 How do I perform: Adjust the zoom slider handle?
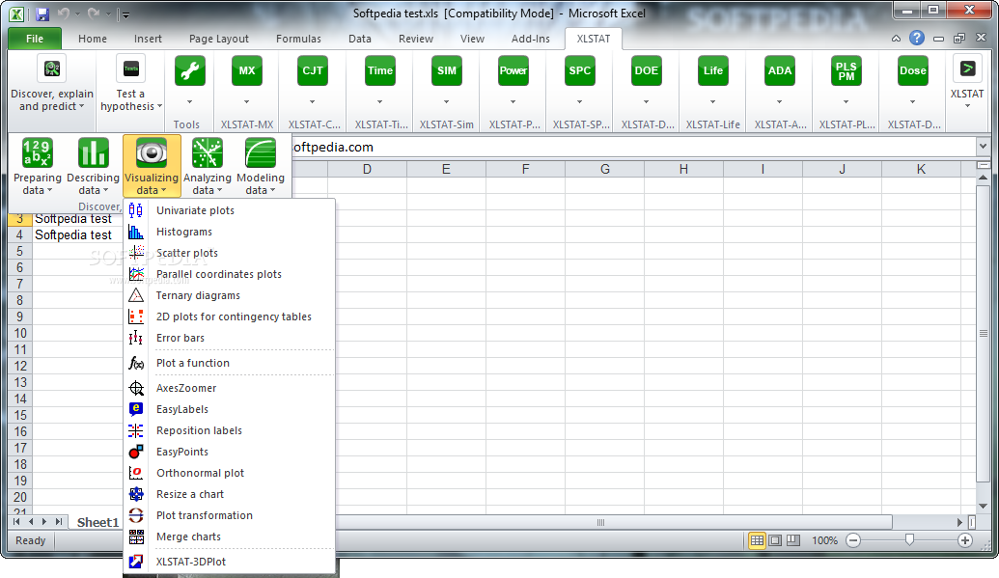point(909,540)
